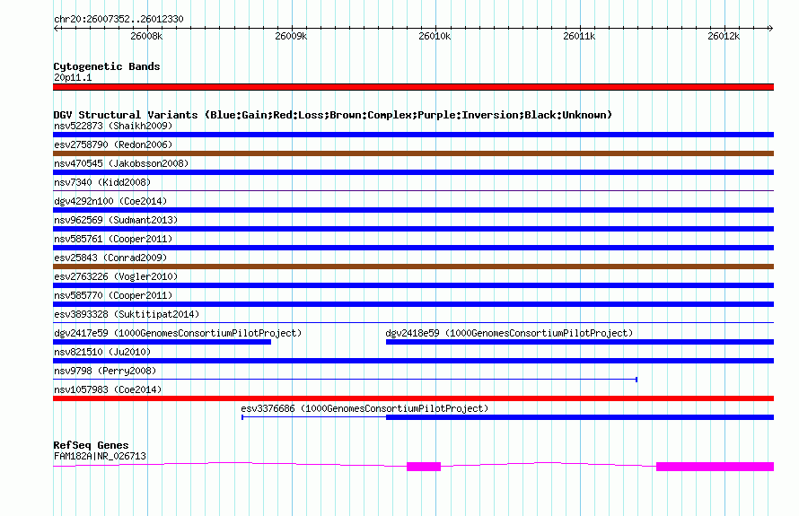Click the 26011k ruler tick label
Viewport: 799px width, 516px height.
point(579,36)
